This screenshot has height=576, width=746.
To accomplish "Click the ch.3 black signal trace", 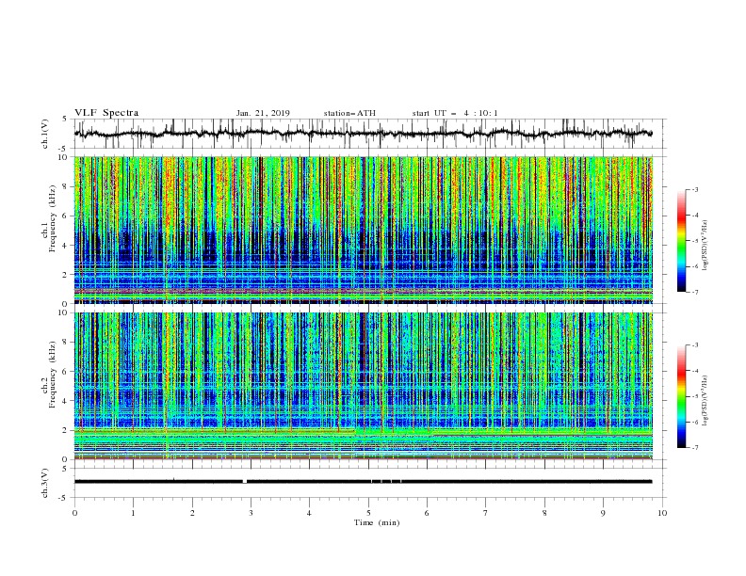I will [x=364, y=482].
